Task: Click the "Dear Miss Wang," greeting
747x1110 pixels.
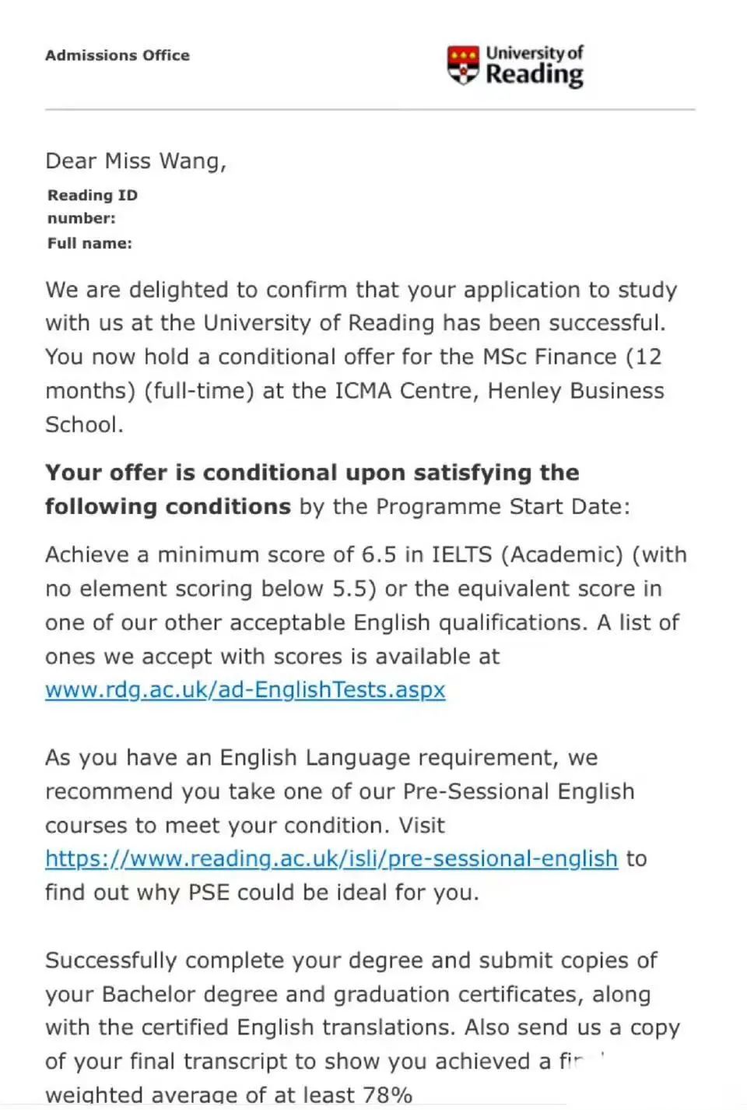Action: [x=136, y=161]
